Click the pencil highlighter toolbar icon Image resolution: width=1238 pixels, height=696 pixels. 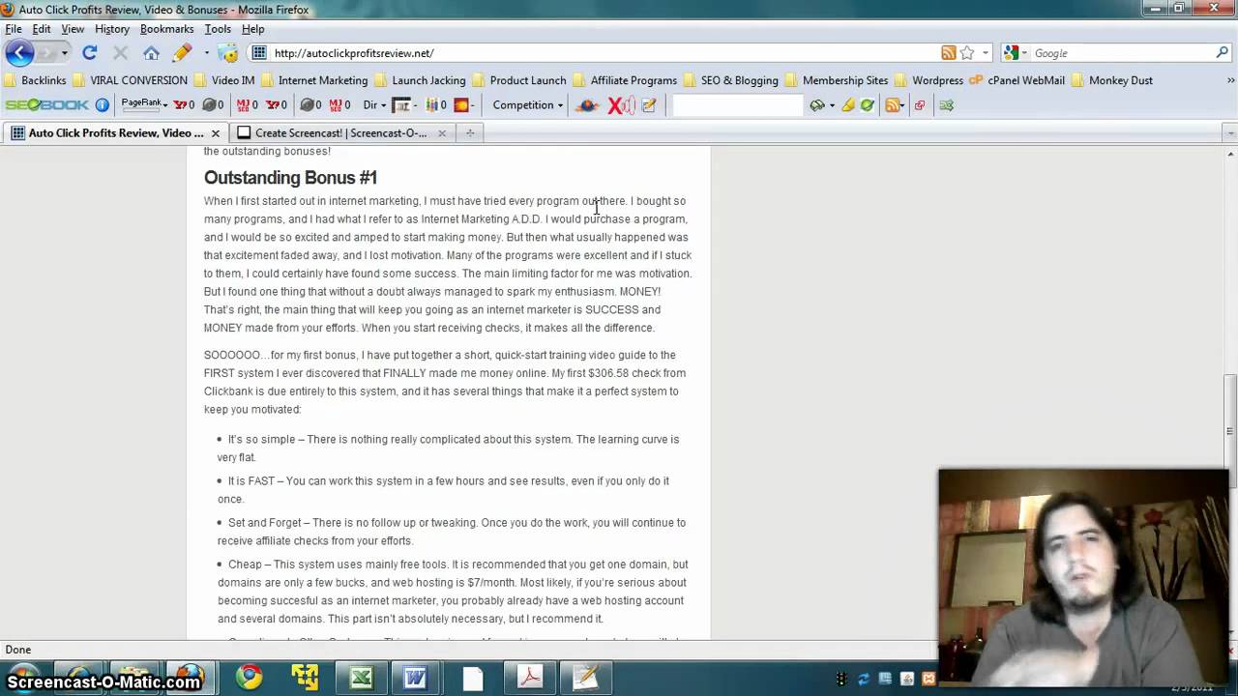coord(182,53)
